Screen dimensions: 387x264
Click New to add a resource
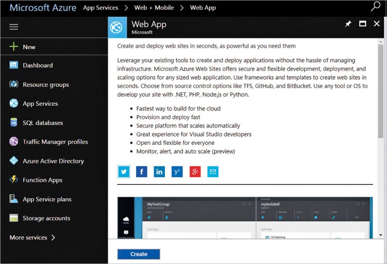click(x=29, y=46)
